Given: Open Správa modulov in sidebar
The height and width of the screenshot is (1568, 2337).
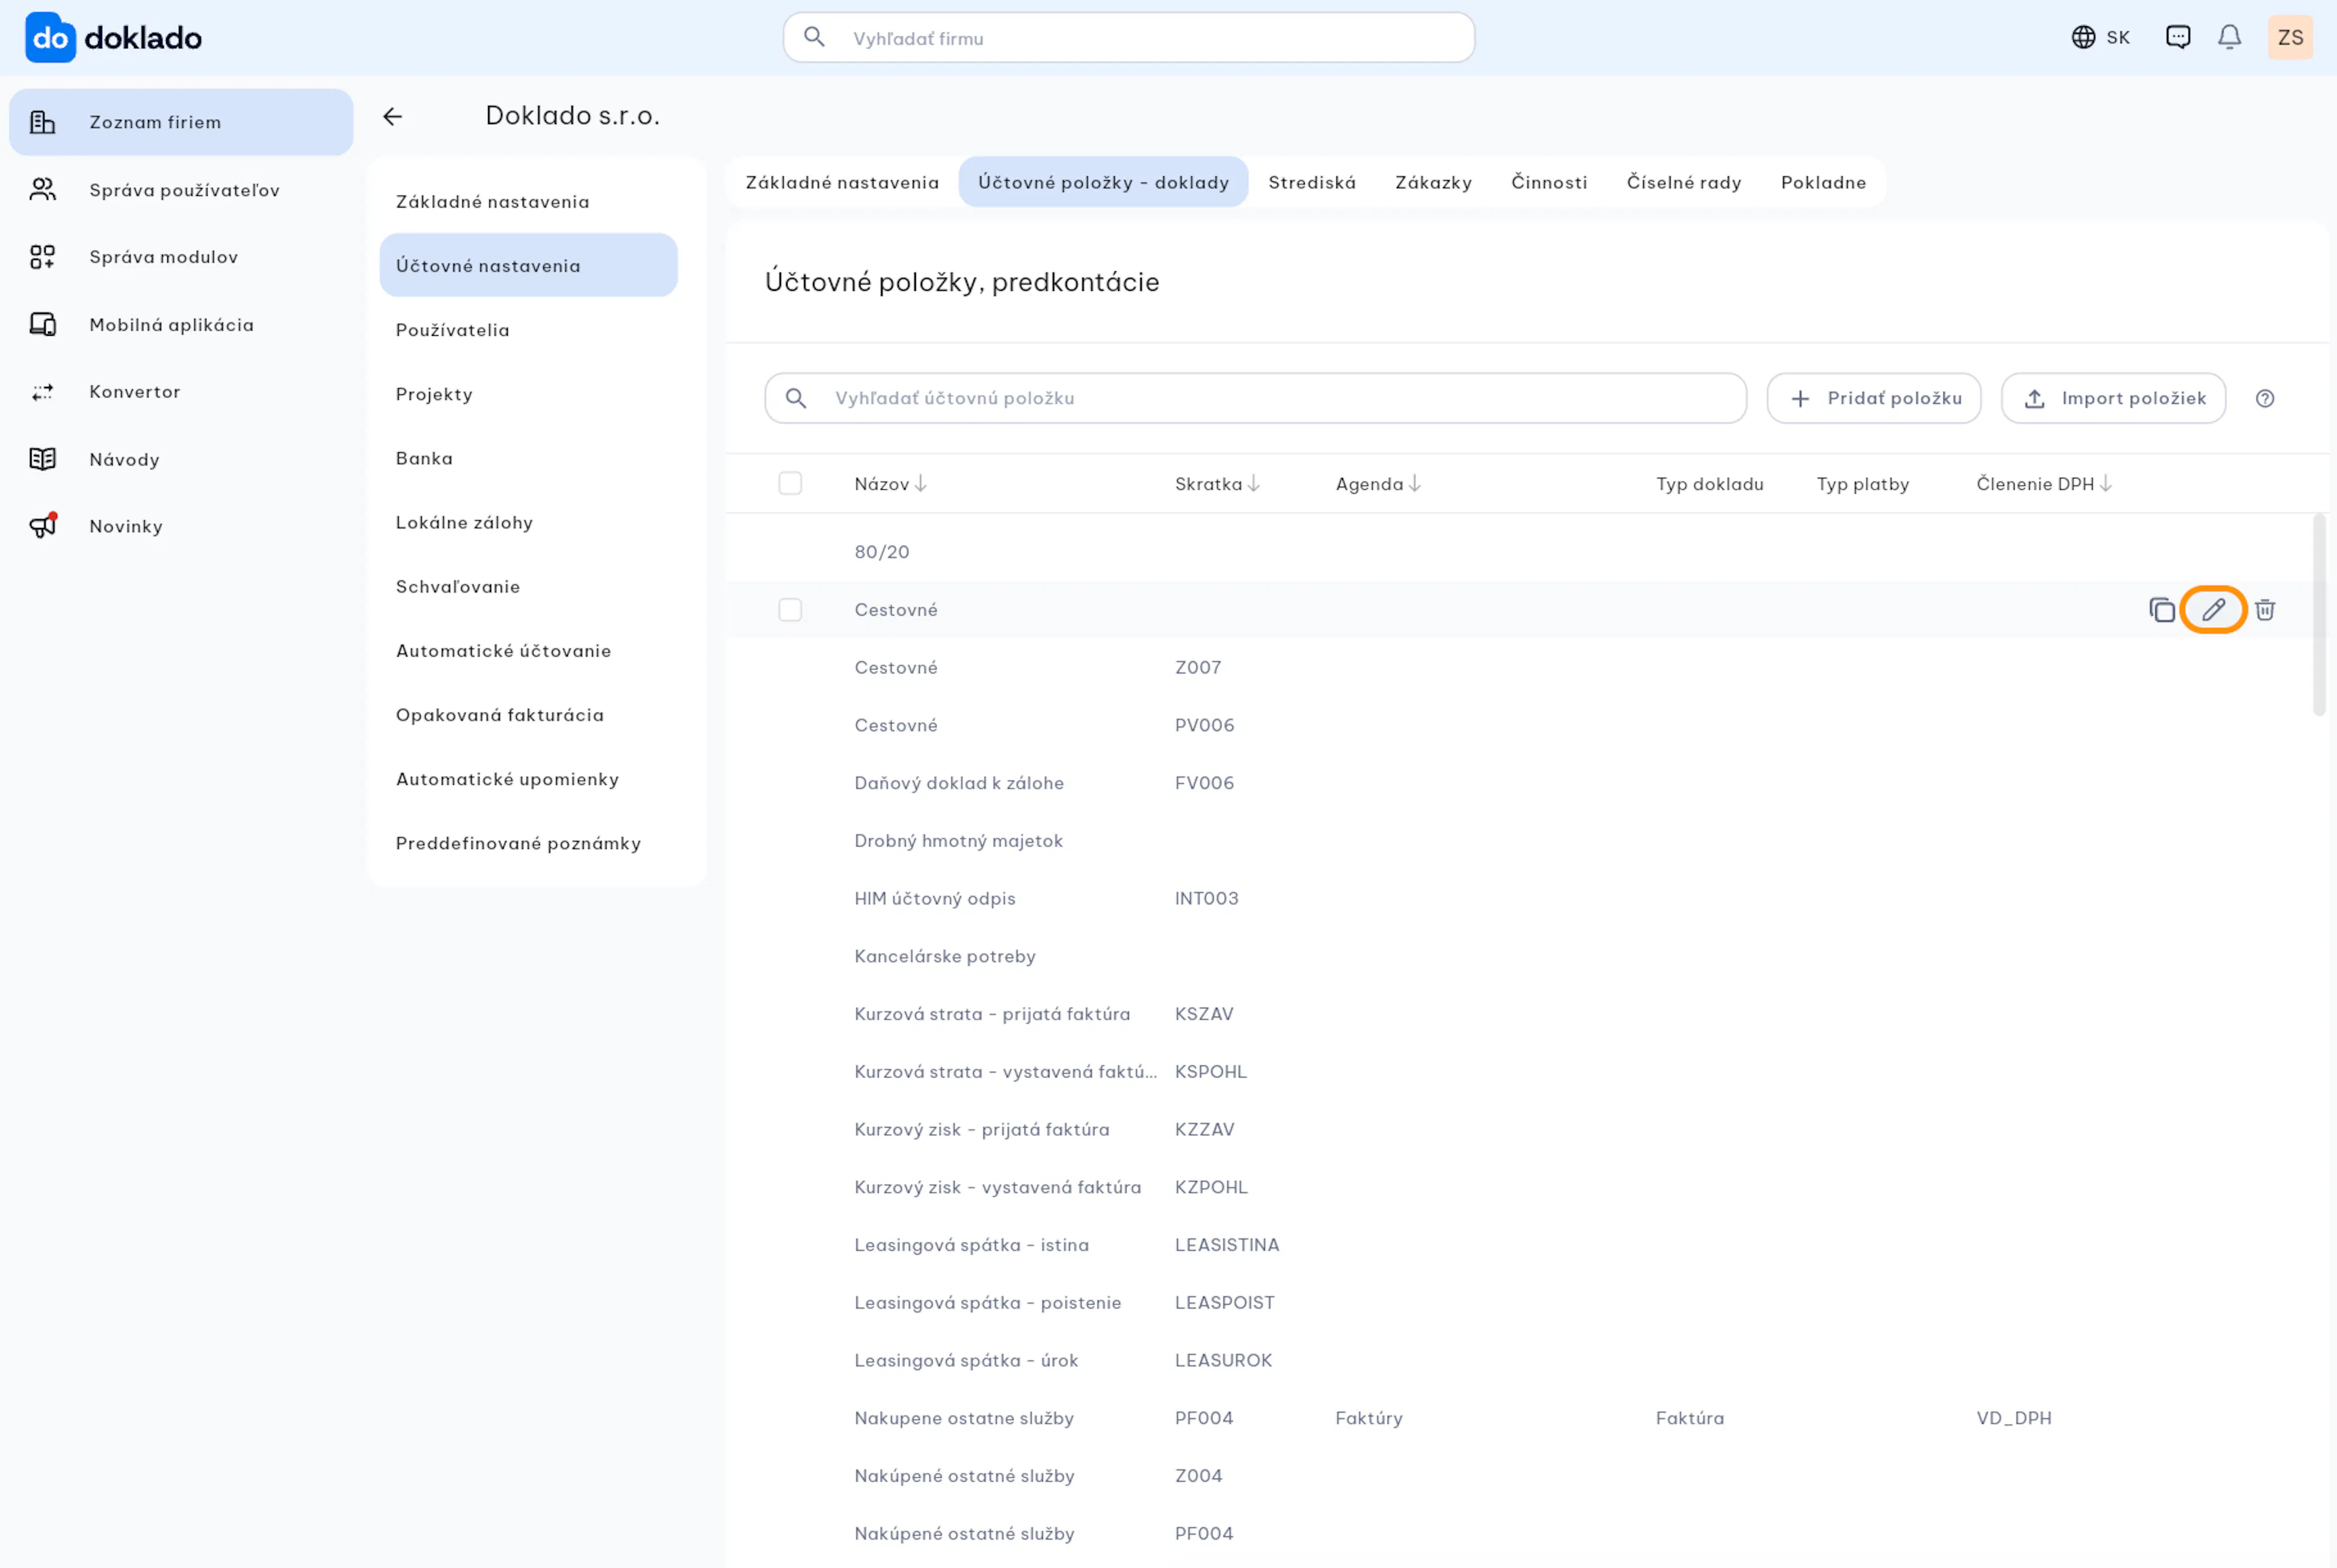Looking at the screenshot, I should (181, 257).
